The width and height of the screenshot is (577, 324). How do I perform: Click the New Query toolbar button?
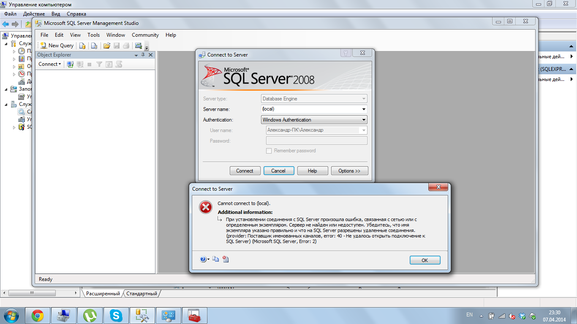(x=57, y=46)
